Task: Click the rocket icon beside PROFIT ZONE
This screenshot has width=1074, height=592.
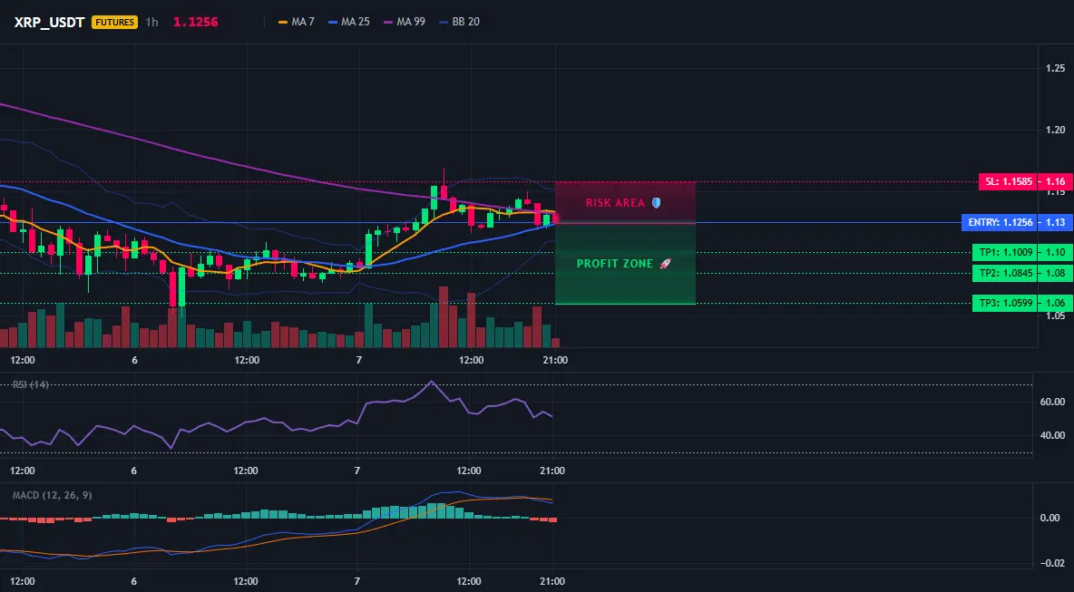Action: click(x=665, y=264)
